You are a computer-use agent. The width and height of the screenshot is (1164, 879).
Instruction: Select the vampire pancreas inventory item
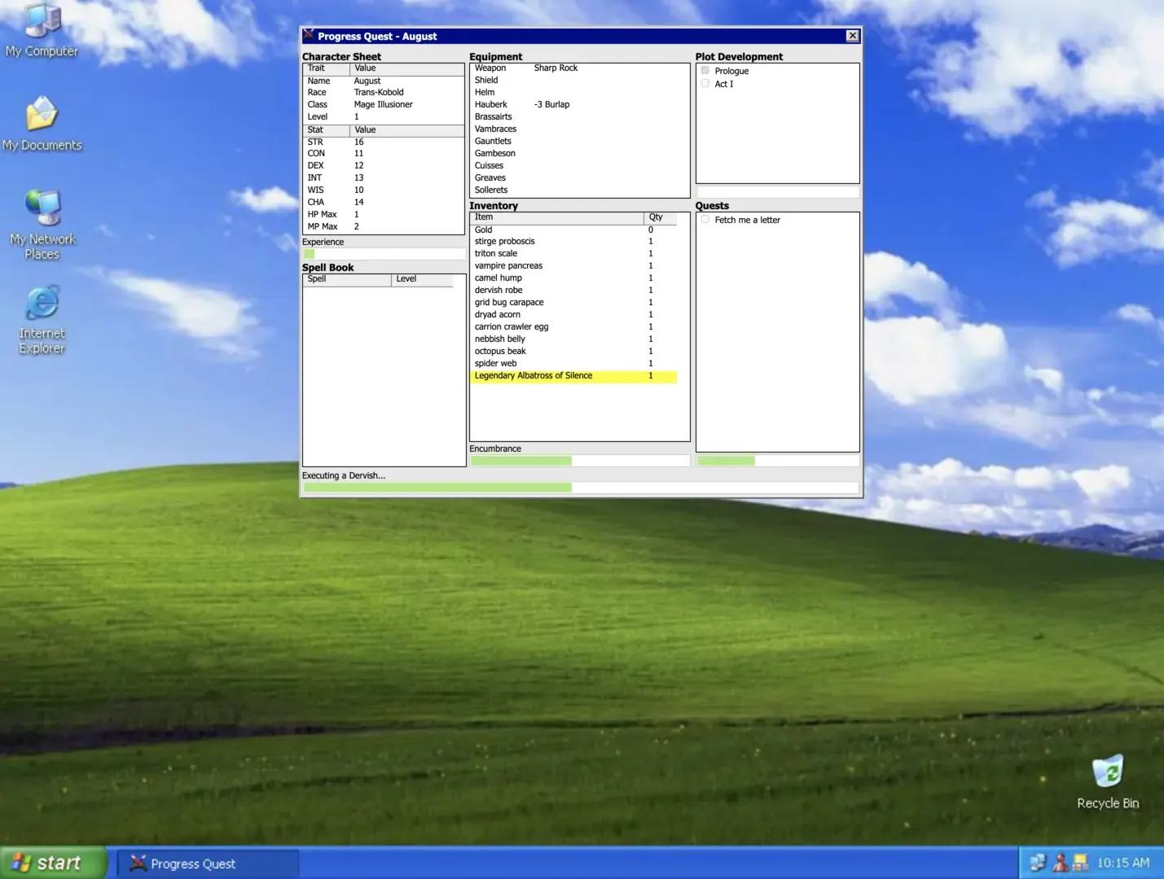point(508,266)
